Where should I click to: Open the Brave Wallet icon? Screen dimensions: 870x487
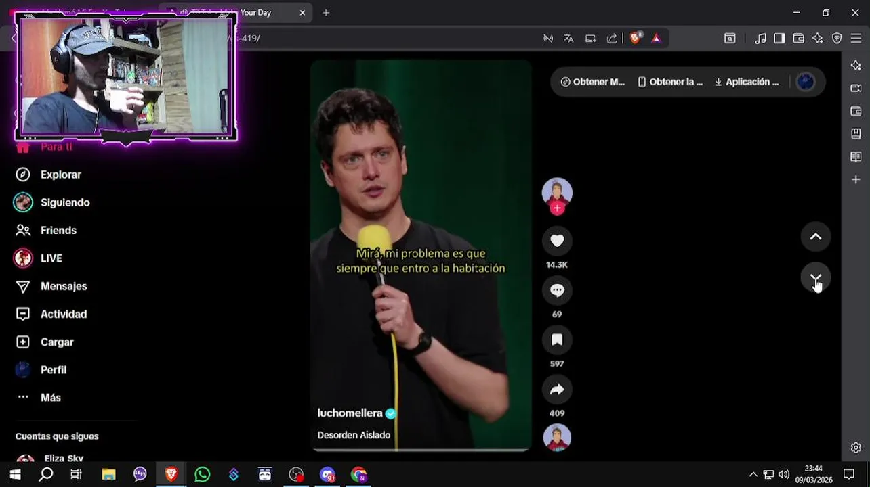798,39
